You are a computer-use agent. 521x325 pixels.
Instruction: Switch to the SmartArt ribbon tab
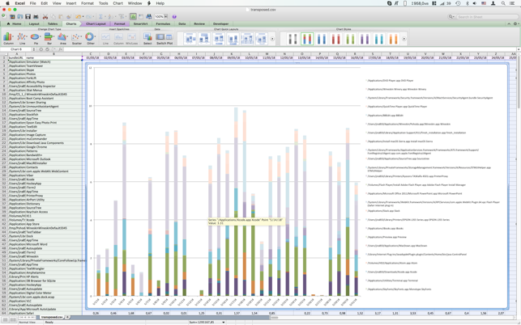[x=140, y=24]
